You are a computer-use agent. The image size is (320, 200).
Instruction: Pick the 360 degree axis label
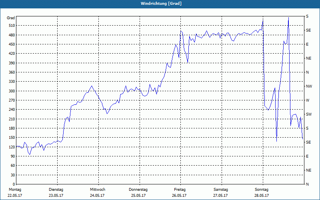coord(12,72)
